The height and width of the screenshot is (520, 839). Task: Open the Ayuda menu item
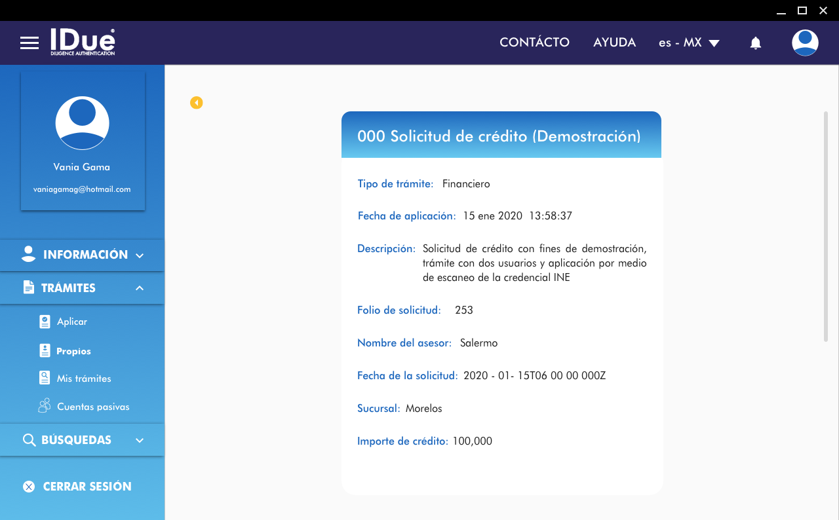tap(614, 43)
